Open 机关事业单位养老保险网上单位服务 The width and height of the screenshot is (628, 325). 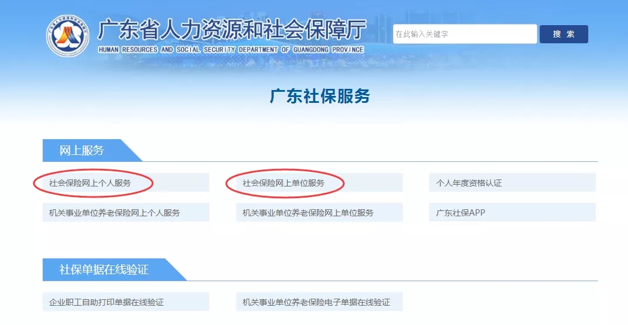point(308,213)
